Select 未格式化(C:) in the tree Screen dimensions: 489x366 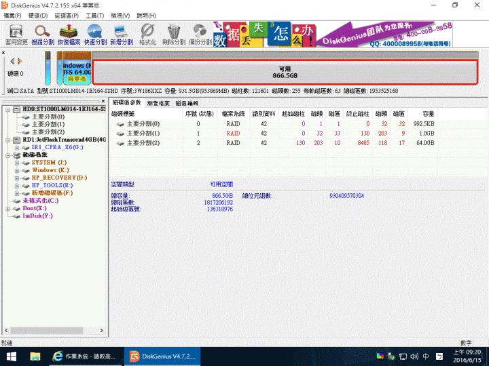point(41,201)
